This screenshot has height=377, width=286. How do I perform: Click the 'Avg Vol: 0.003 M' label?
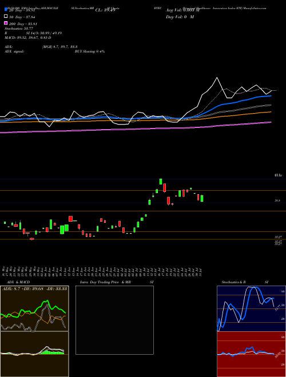182,10
